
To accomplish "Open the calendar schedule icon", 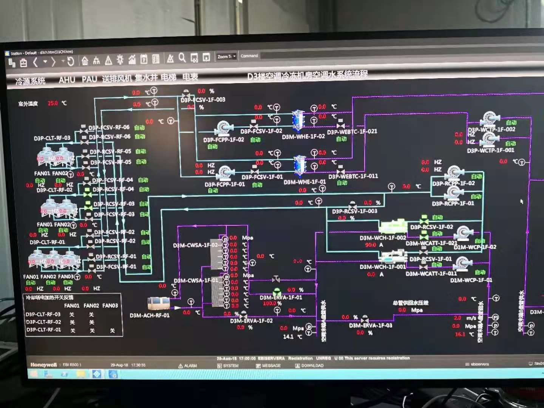I will coord(144,59).
